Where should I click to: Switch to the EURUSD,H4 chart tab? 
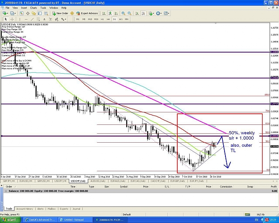pyautogui.click(x=26, y=181)
